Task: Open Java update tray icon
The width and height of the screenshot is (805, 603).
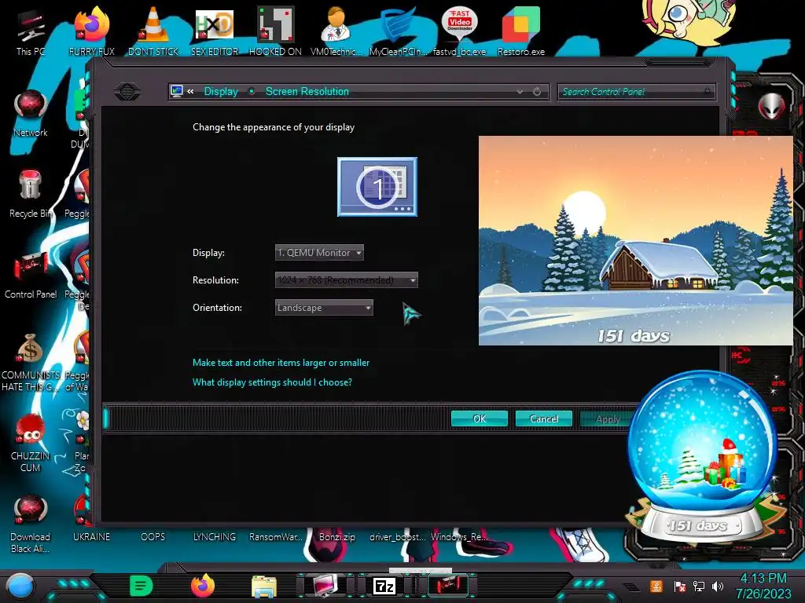Action: 656,586
